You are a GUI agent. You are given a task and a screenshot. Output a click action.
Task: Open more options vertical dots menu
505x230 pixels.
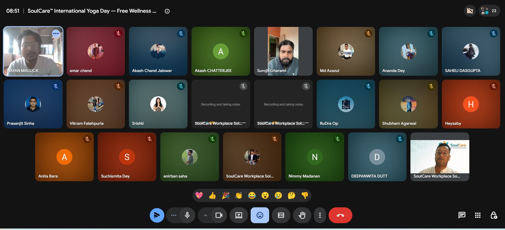point(320,215)
